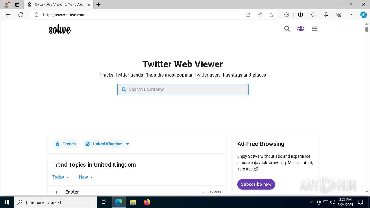
Task: Open the purple users group icon
Action: pos(301,29)
